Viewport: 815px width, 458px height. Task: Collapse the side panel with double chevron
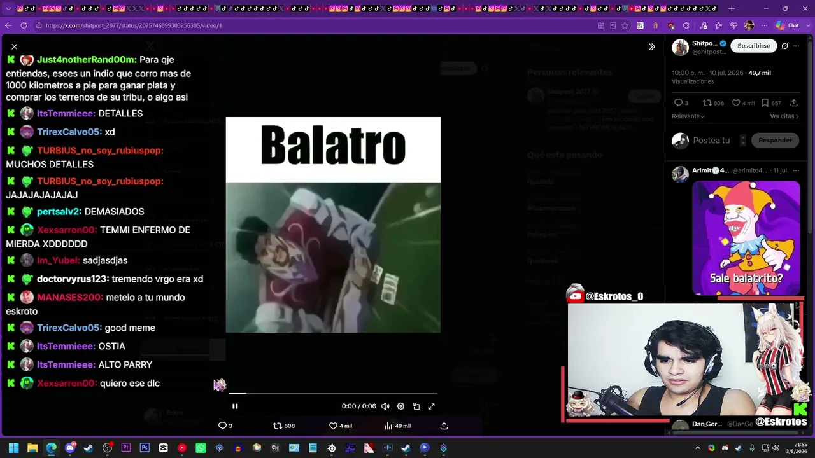click(x=652, y=46)
